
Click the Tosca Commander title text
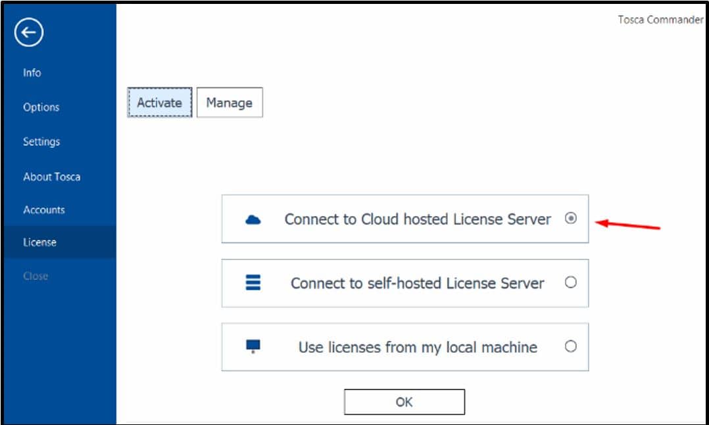[660, 20]
